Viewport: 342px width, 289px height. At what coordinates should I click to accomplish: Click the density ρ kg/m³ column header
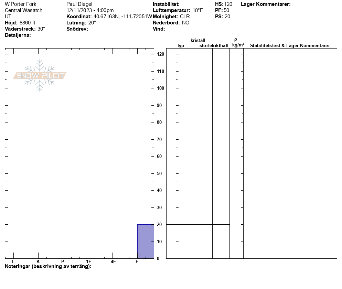(x=237, y=43)
